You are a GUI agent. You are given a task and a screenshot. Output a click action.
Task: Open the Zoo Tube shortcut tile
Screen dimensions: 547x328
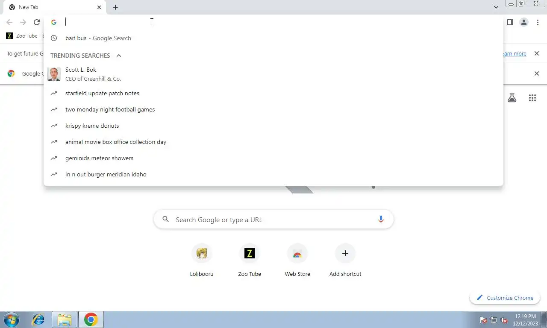(250, 261)
